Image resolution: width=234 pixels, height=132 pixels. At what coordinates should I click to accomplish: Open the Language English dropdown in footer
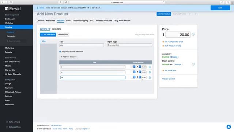pyautogui.click(x=86, y=129)
